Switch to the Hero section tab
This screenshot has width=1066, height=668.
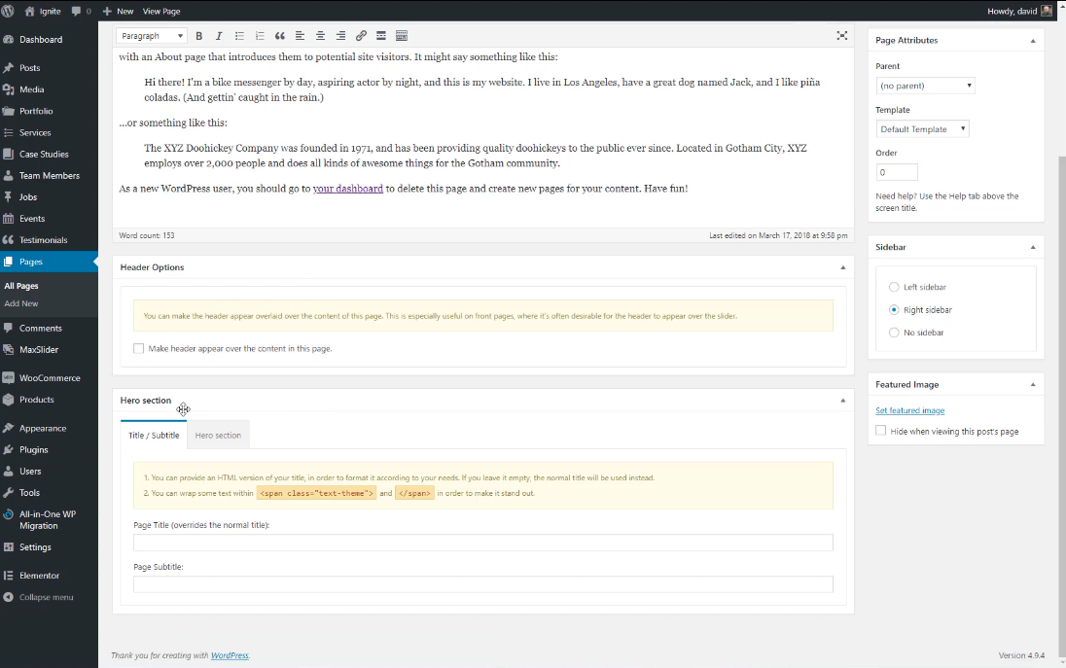[x=218, y=436]
